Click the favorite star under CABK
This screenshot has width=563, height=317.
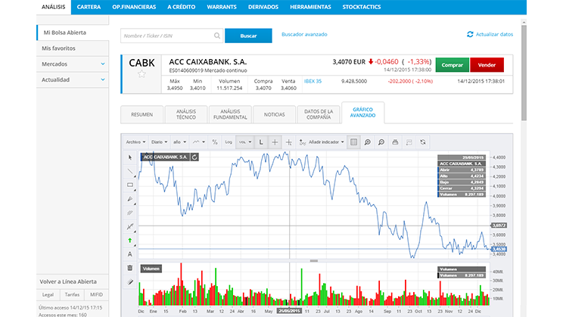(x=142, y=74)
